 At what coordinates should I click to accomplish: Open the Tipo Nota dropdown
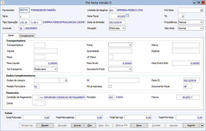tap(191, 28)
